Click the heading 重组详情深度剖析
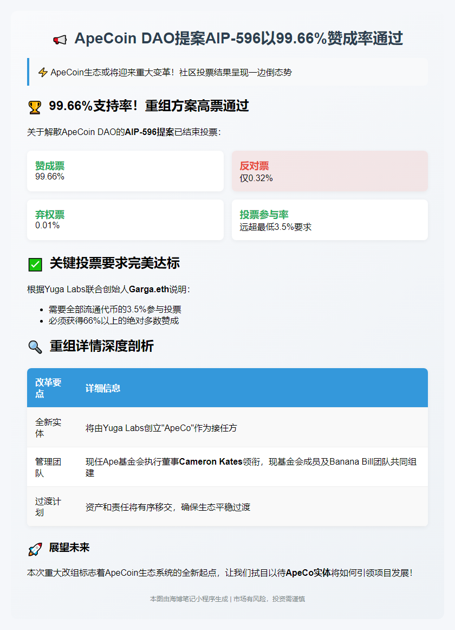The image size is (455, 630). point(102,346)
